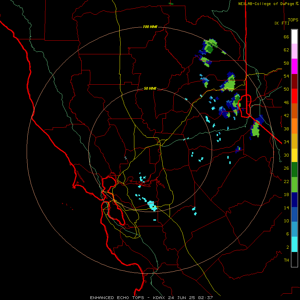Choose the navy blue legend swatch
300x300 pixels.
[x=294, y=200]
